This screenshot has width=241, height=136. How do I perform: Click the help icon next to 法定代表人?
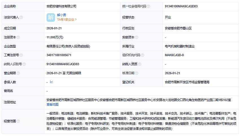click(21, 17)
